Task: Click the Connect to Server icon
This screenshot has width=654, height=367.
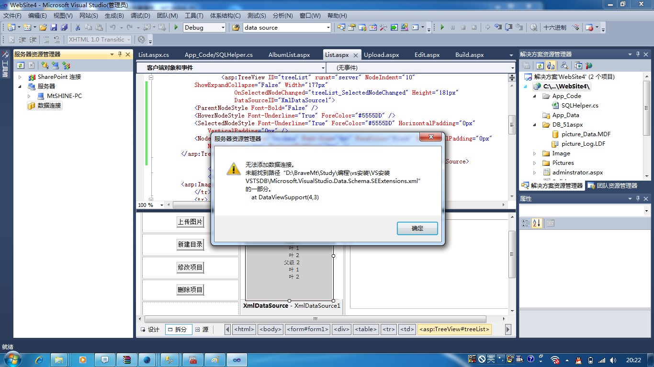Action: point(56,65)
